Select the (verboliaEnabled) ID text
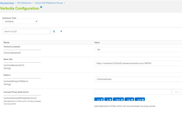Screen dimensions: 182x114 pyautogui.click(x=12, y=53)
